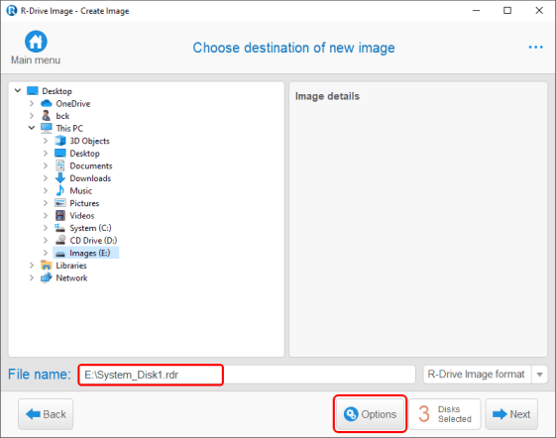Select the System (C:) tree label
The width and height of the screenshot is (556, 438).
click(x=90, y=228)
